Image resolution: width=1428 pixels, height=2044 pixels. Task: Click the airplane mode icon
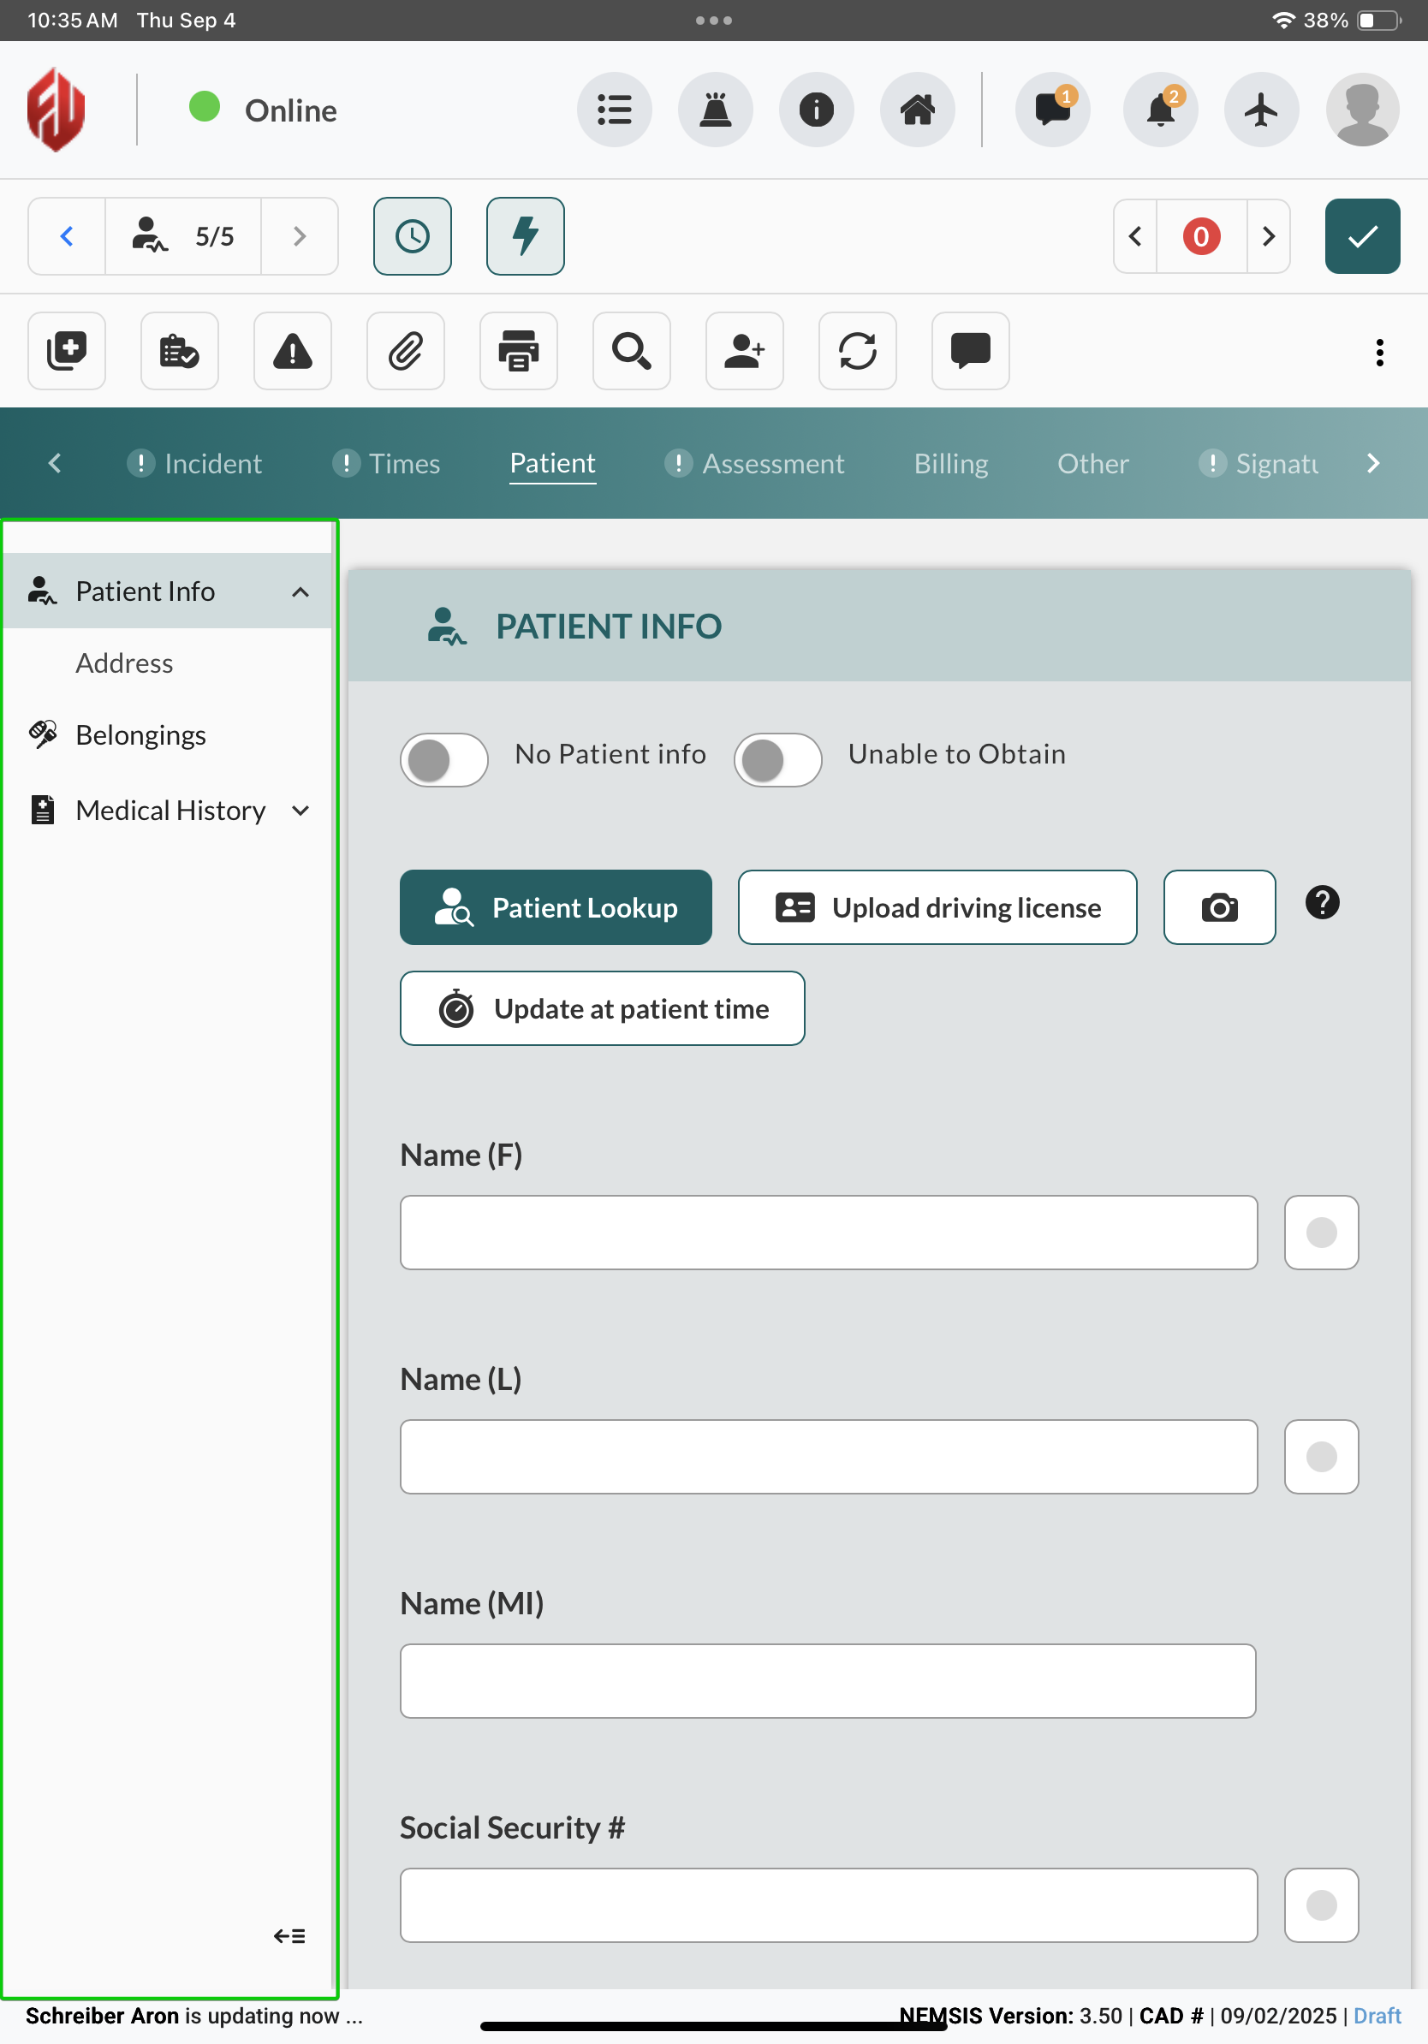tap(1260, 110)
